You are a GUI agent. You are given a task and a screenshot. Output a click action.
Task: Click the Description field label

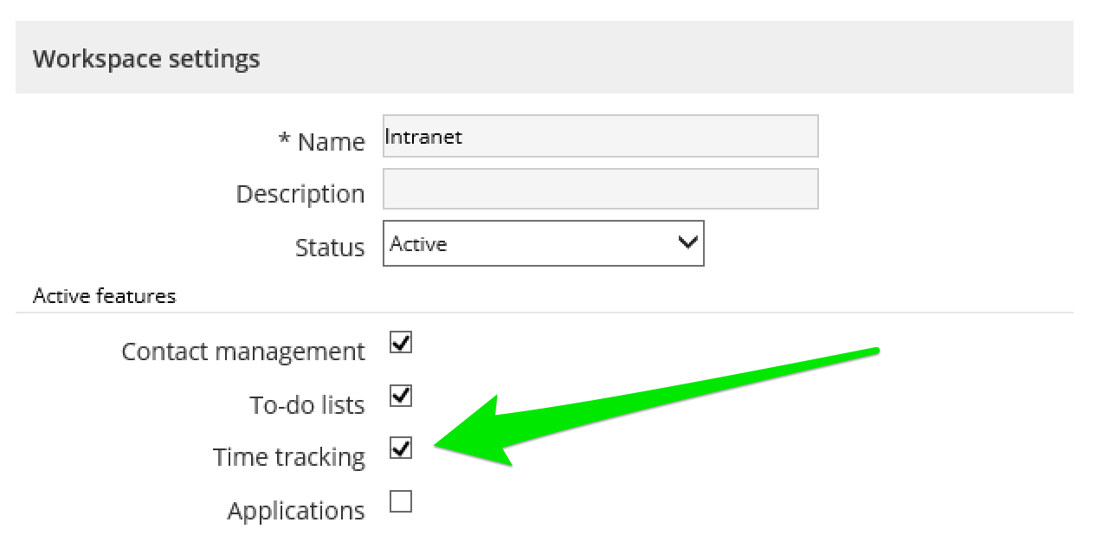(x=300, y=194)
